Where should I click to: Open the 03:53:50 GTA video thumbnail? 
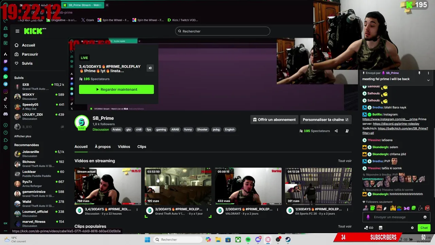(x=178, y=186)
